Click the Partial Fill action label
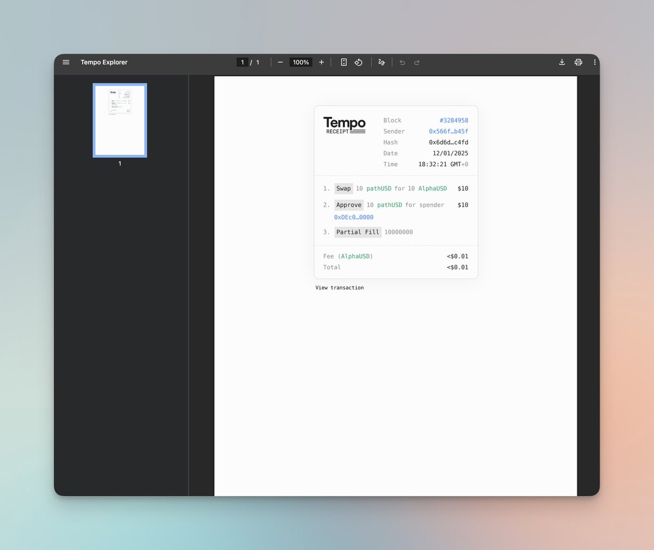The image size is (654, 550). (358, 232)
